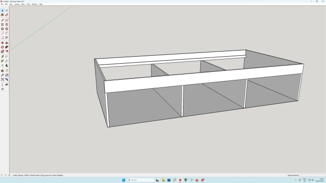This screenshot has width=326, height=183.
Task: Open Task View on the taskbar
Action: (157, 180)
